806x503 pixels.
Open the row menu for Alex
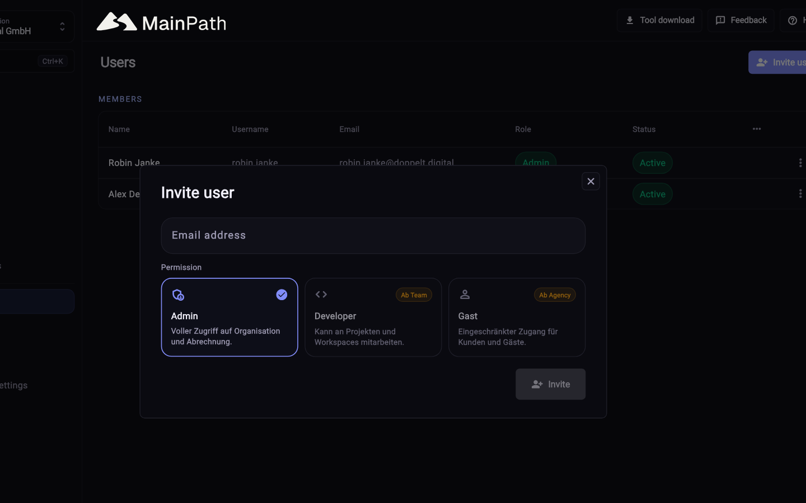pyautogui.click(x=800, y=193)
